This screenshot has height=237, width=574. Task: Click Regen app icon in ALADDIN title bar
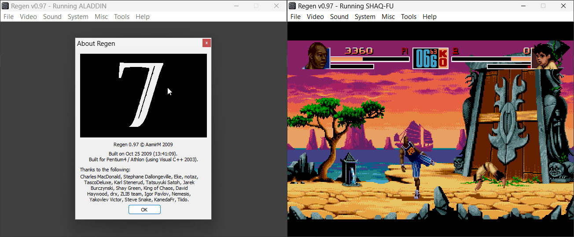(5, 6)
